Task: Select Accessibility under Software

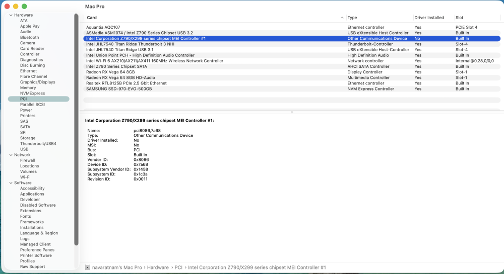Action: [x=32, y=189]
